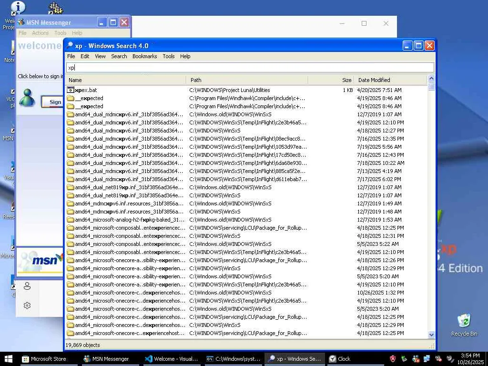The width and height of the screenshot is (488, 366).
Task: Click date 4/20/2025 7:51 AM
Action: [379, 90]
